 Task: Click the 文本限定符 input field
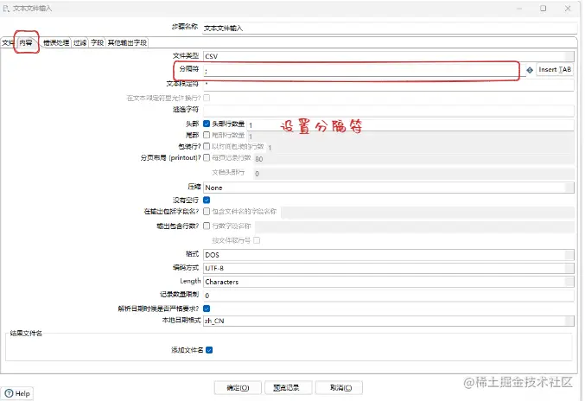[388, 85]
